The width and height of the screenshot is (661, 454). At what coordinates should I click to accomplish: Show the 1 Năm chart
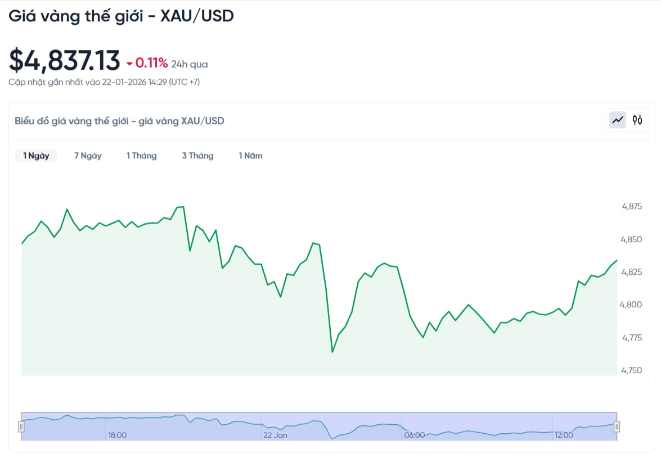[x=250, y=156]
